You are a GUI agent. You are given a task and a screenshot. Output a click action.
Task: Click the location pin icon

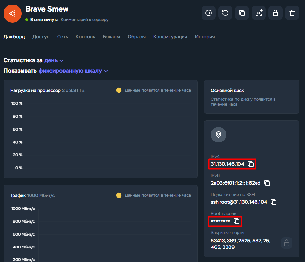point(218,135)
